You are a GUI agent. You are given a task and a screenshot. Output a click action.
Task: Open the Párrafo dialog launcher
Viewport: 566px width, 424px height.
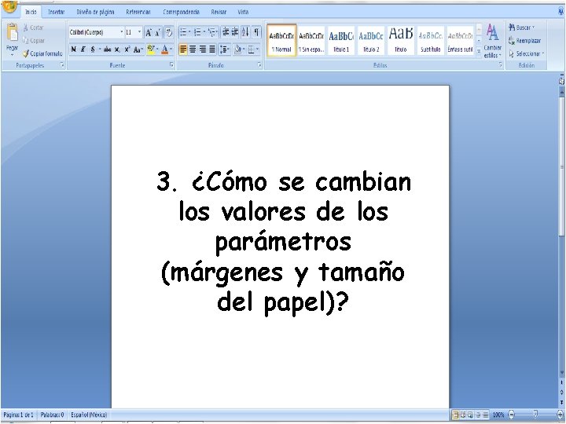pyautogui.click(x=259, y=65)
